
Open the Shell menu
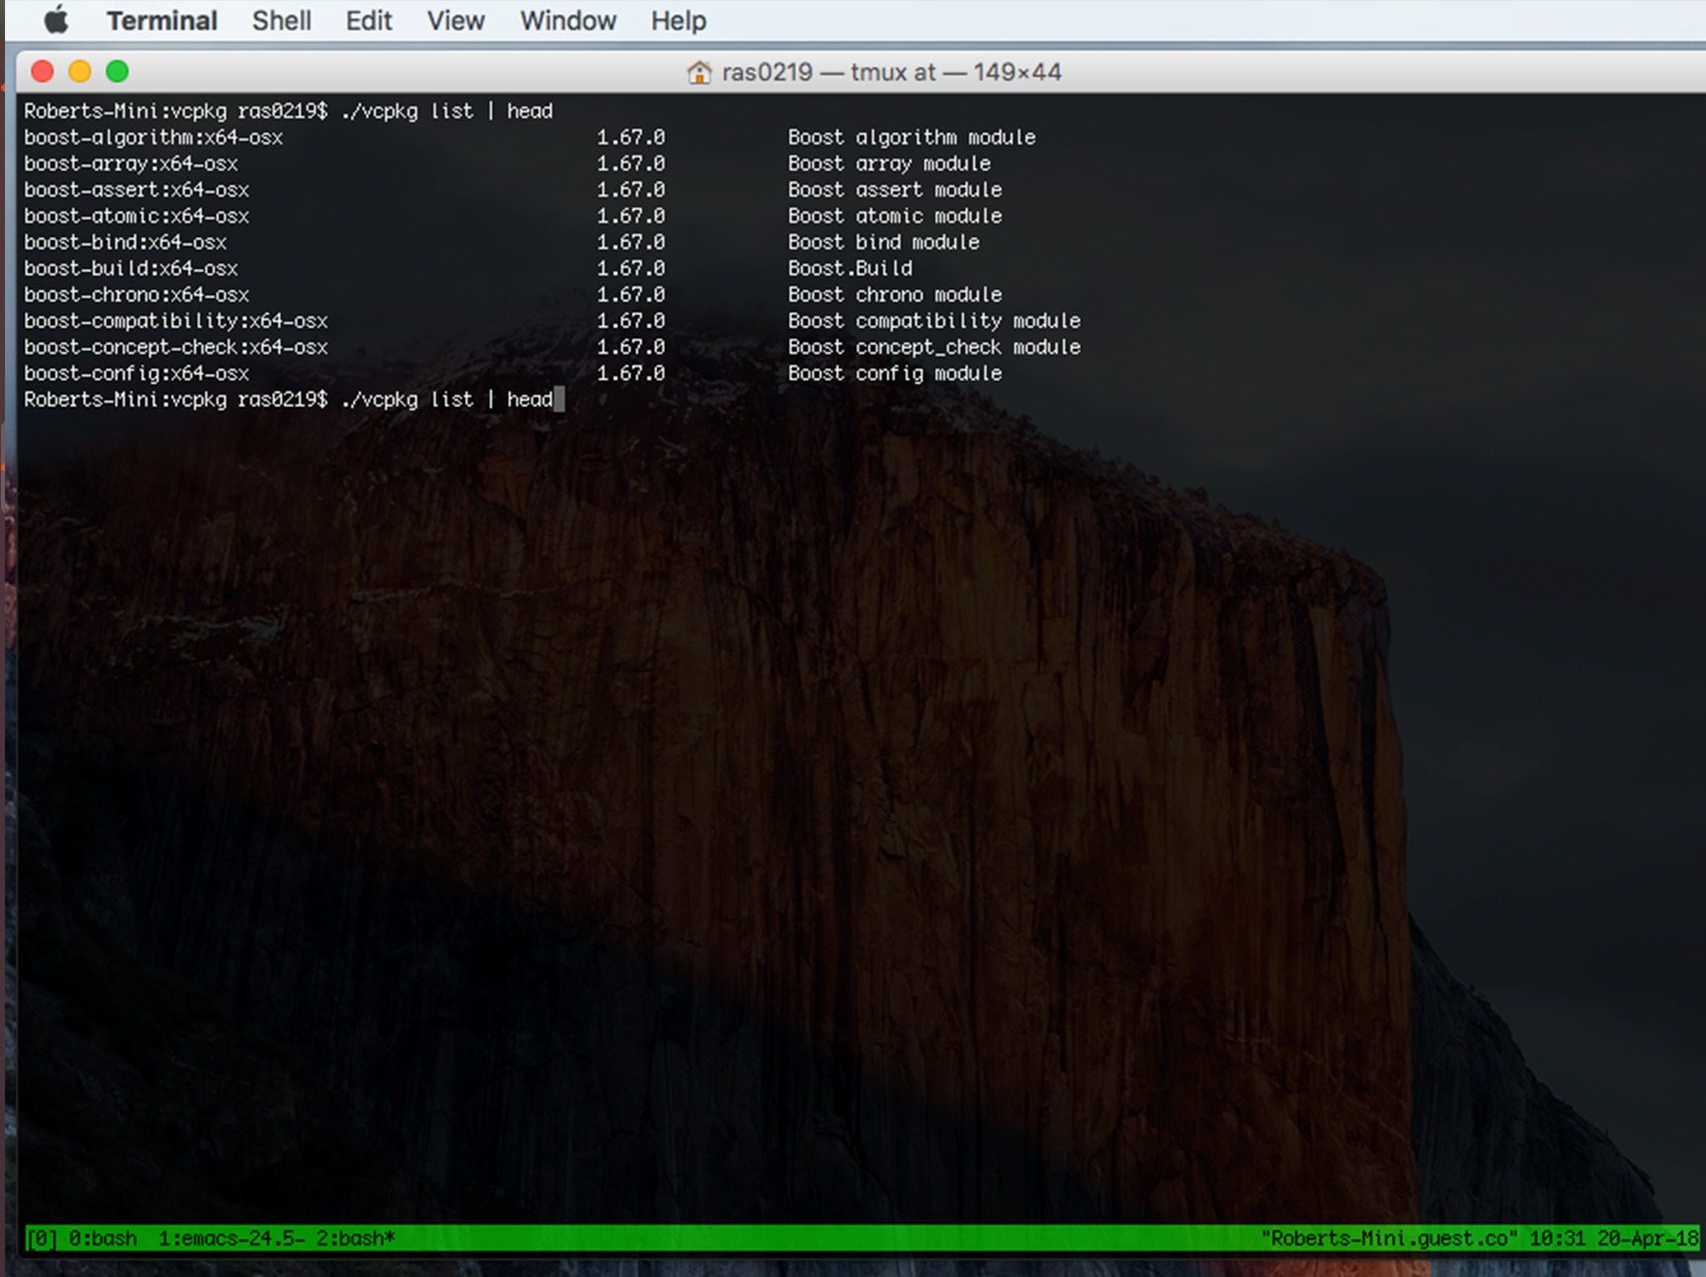(x=282, y=21)
